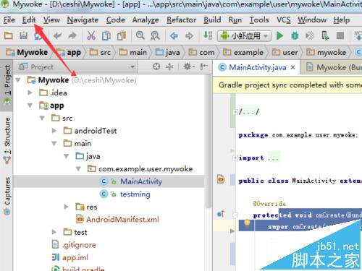Open the AVD device manager icon
362x271 pixels.
pyautogui.click(x=325, y=36)
